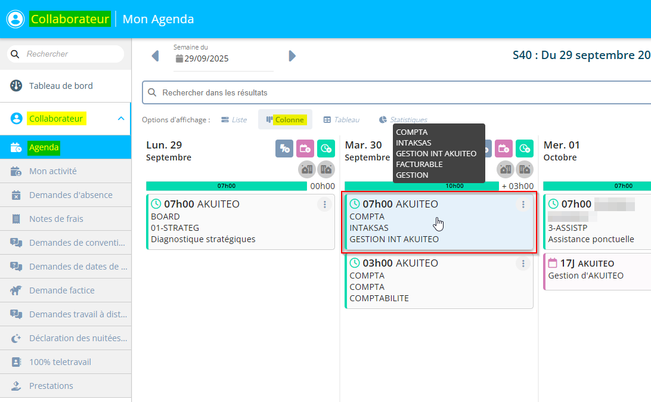This screenshot has width=651, height=402.
Task: Open Notes de frais in sidebar
Action: (x=56, y=219)
